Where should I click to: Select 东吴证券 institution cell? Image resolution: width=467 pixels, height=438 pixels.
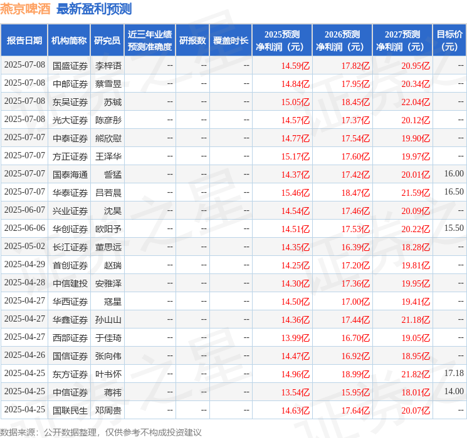click(x=70, y=102)
